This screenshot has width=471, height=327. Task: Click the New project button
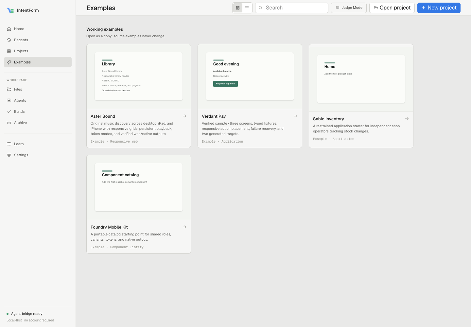coord(439,8)
